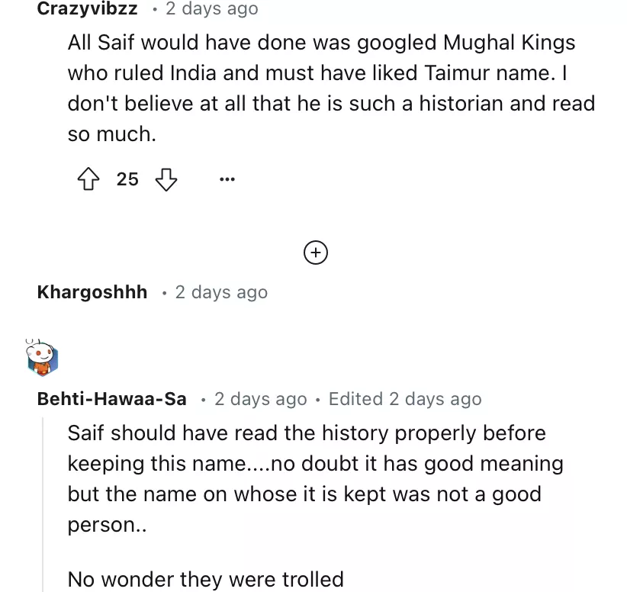
Task: Open Behti-Hawaa-Sa user profile
Action: point(111,399)
